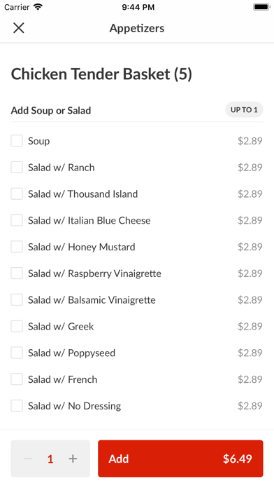Tap the Wi-Fi icon in status bar
This screenshot has width=274, height=488.
[38, 7]
